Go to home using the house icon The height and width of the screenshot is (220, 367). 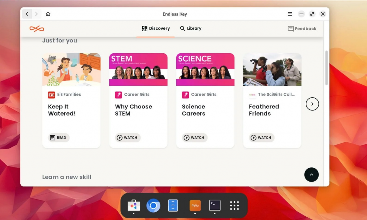pos(48,14)
